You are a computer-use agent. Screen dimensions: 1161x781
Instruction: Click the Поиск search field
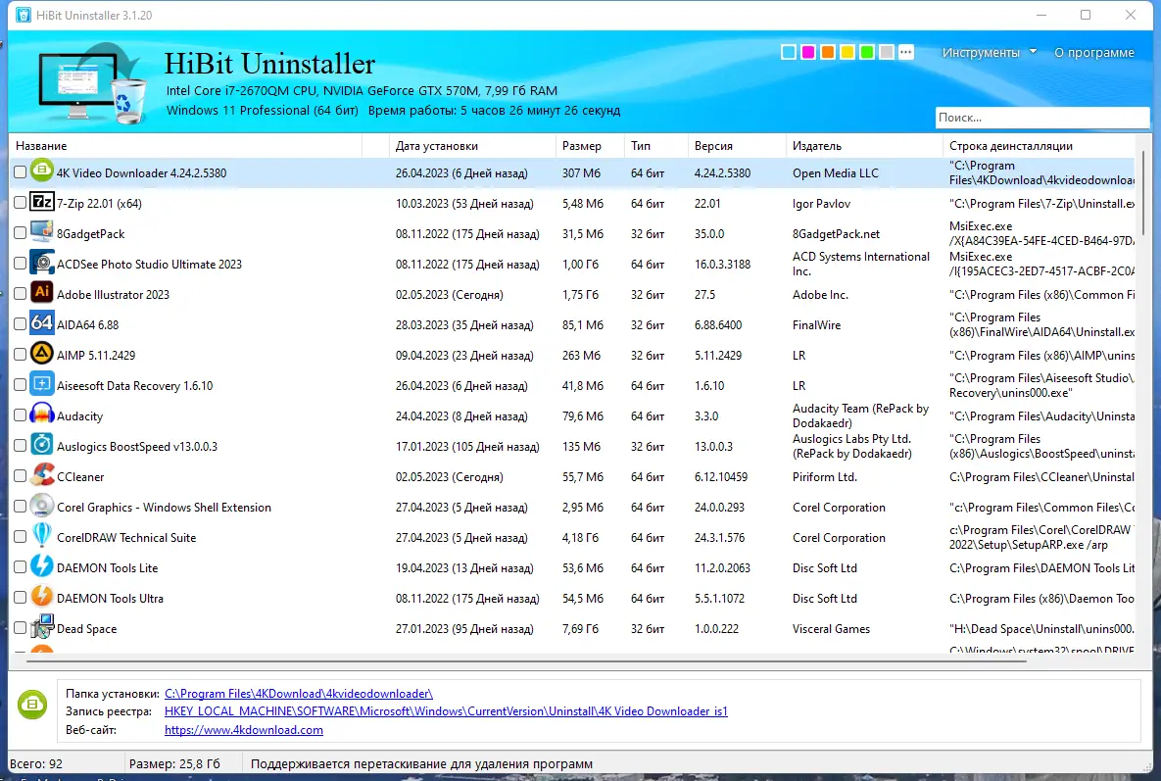click(x=1041, y=118)
